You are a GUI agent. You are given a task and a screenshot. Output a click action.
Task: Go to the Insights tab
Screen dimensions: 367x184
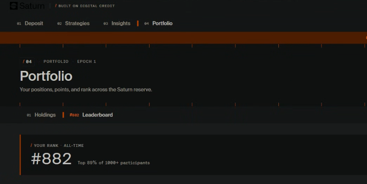coord(117,23)
